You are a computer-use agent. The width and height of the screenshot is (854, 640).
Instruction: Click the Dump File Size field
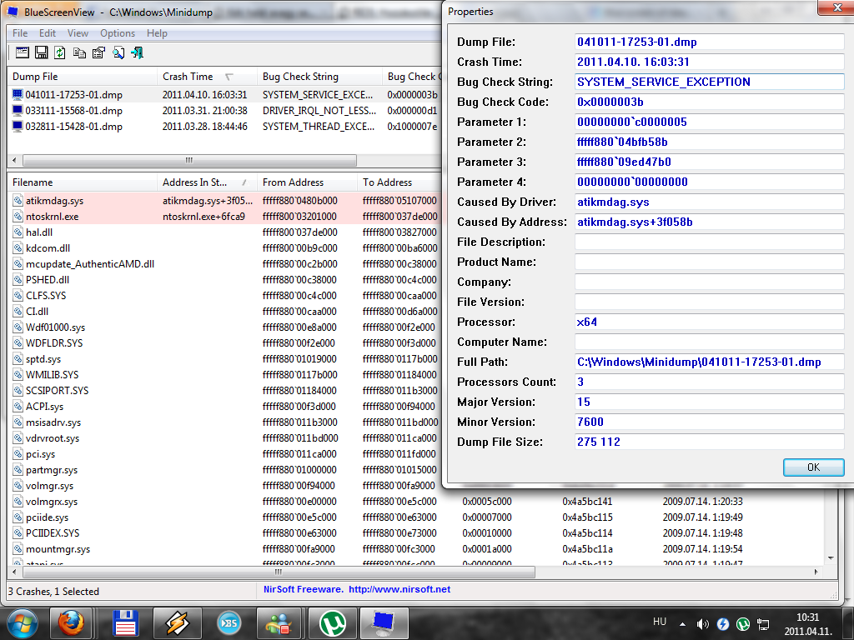click(709, 442)
